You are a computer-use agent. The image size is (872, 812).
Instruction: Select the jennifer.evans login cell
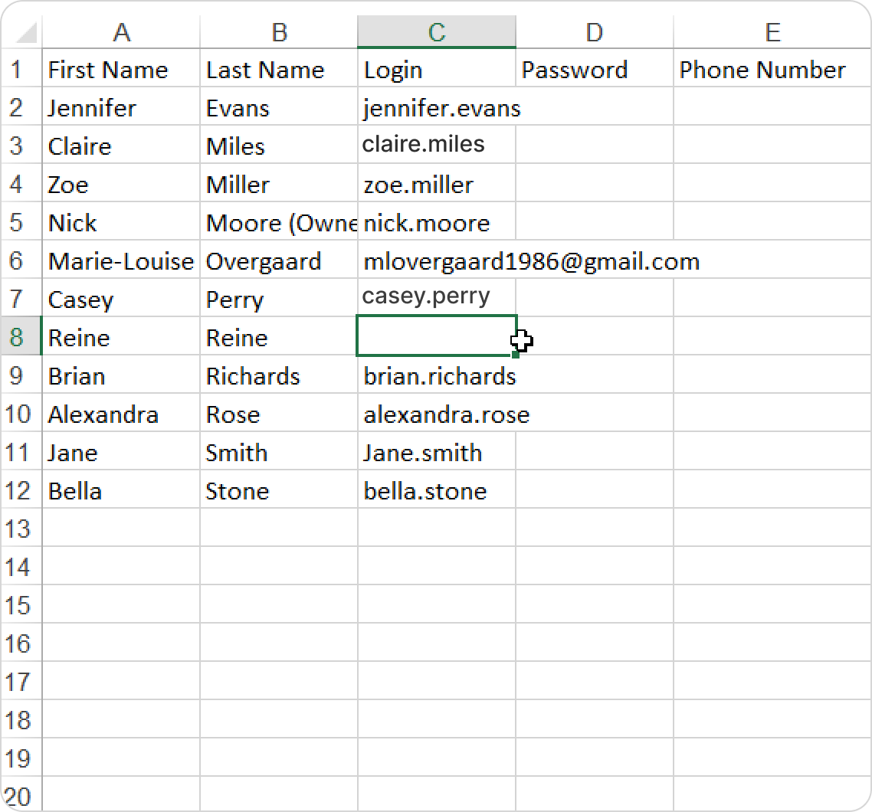pyautogui.click(x=436, y=108)
